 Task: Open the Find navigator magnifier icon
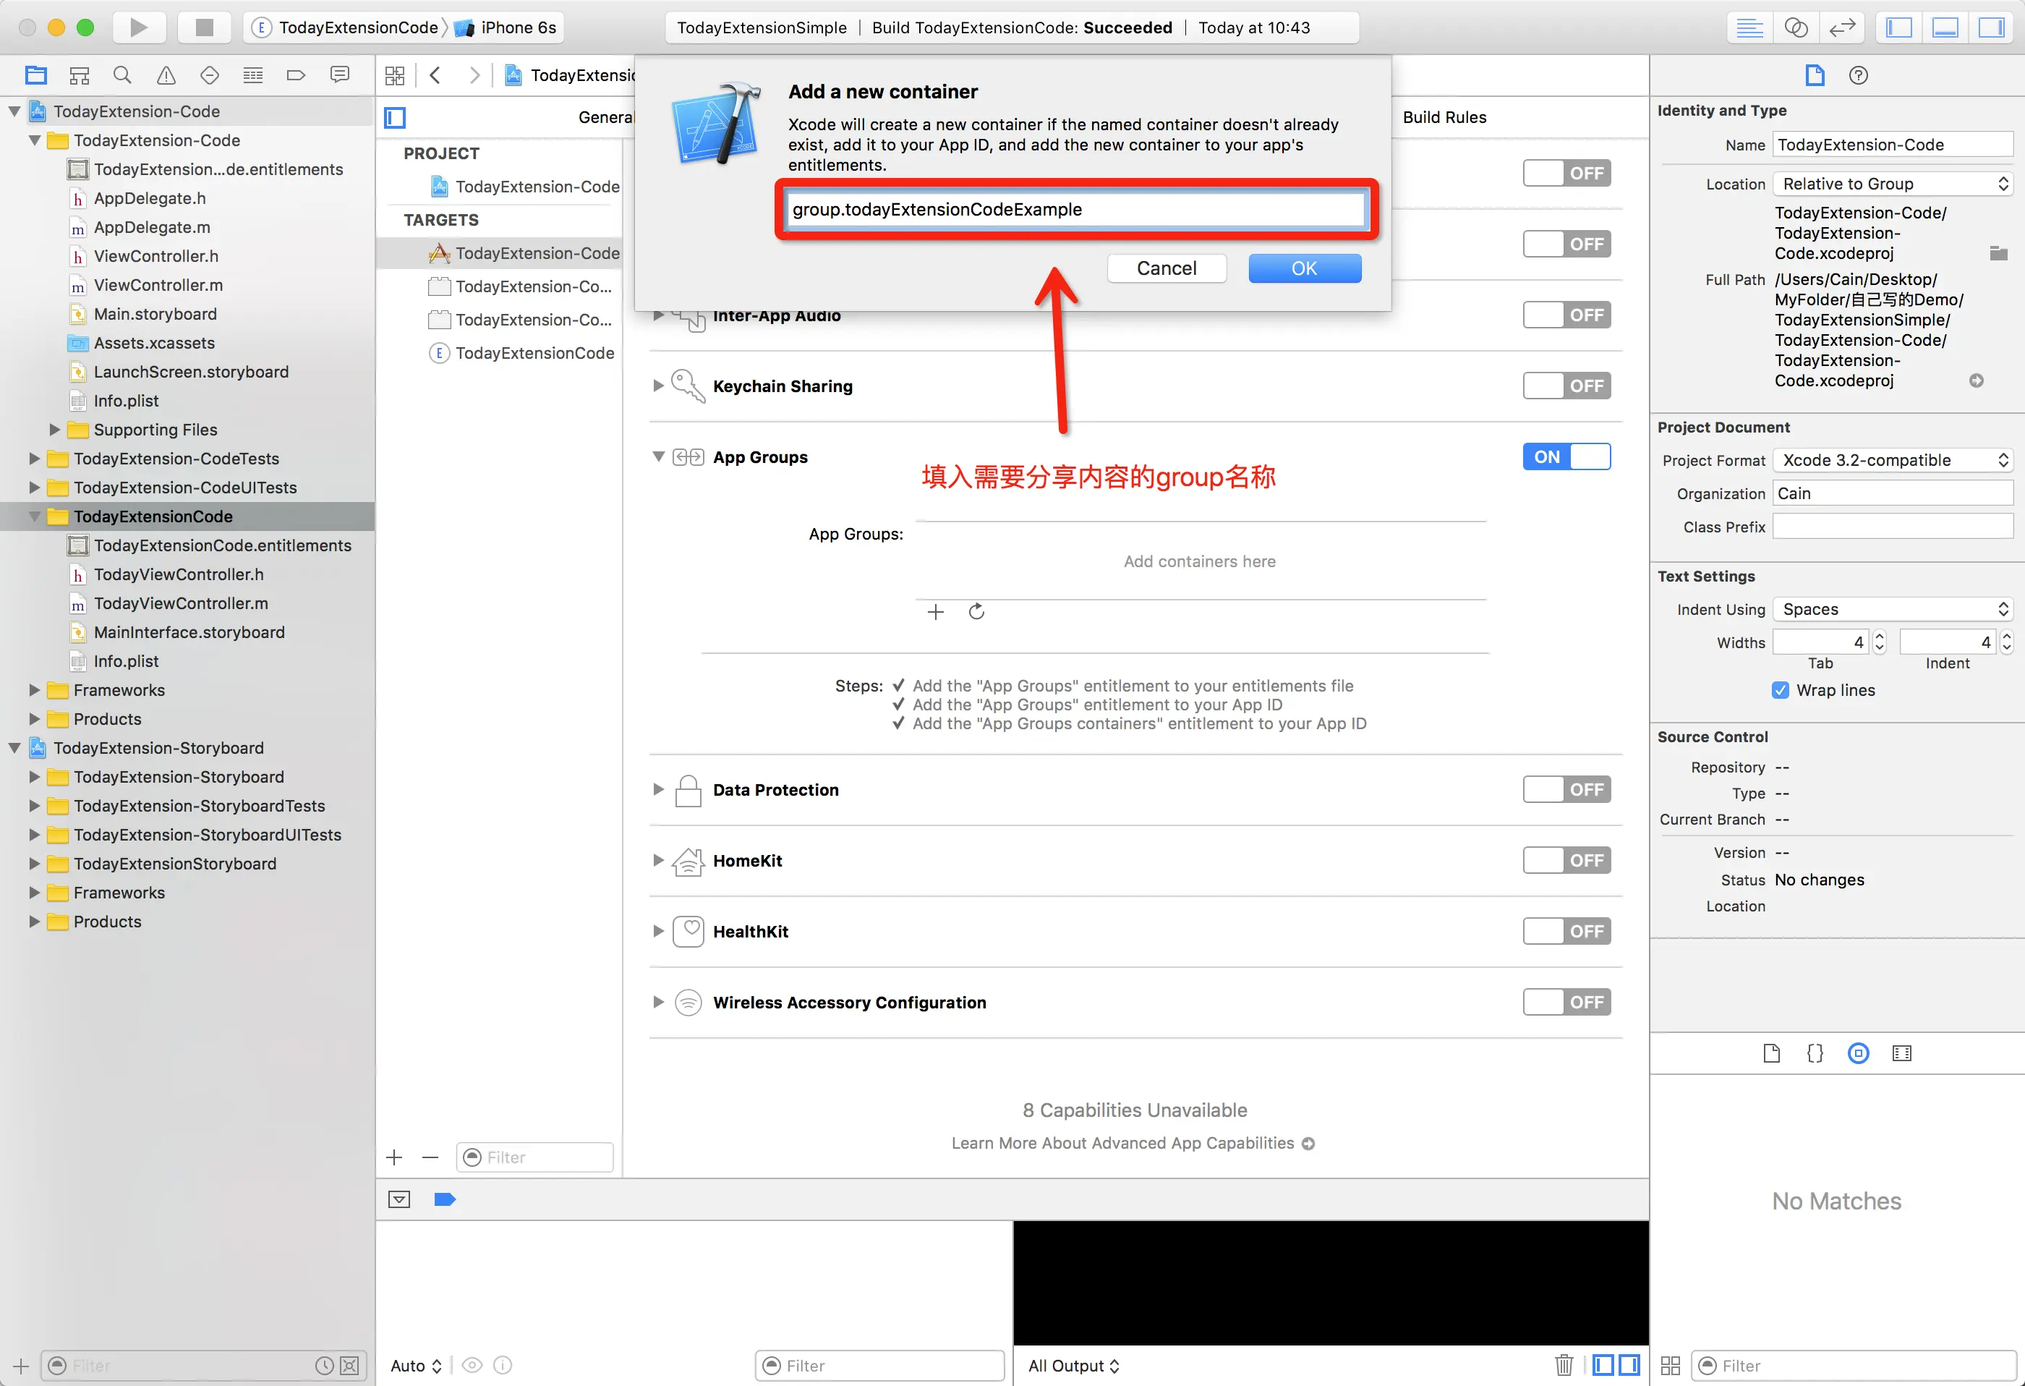[123, 75]
